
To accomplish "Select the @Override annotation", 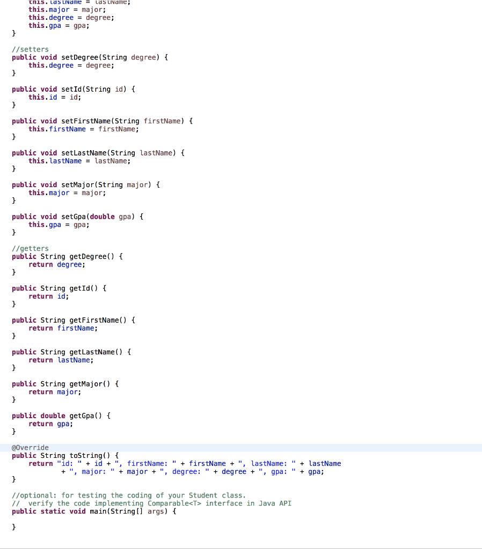I will coord(30,447).
